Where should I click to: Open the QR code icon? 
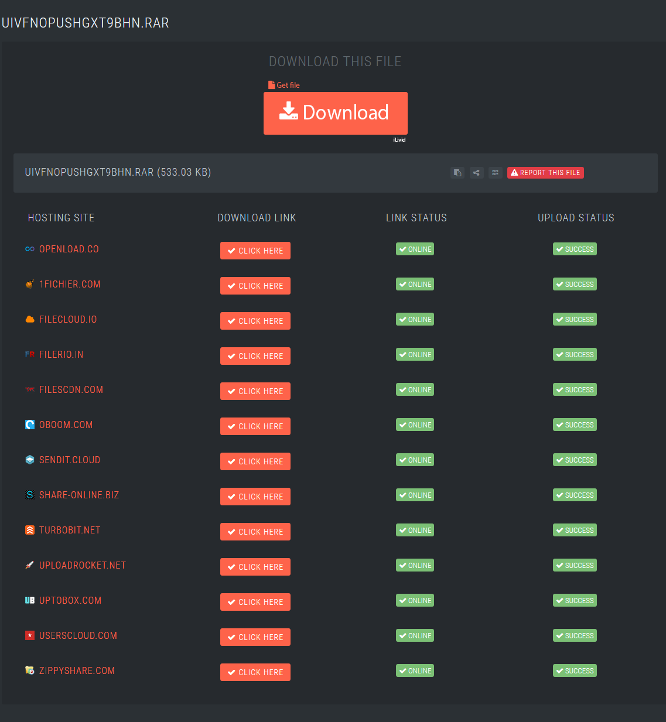coord(495,173)
